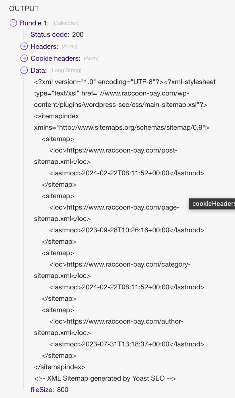
Task: Select the Headers label
Action: click(x=44, y=46)
